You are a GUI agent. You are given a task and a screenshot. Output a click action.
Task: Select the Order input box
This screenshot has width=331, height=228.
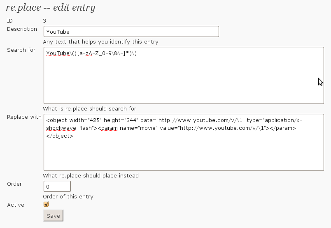(x=57, y=187)
